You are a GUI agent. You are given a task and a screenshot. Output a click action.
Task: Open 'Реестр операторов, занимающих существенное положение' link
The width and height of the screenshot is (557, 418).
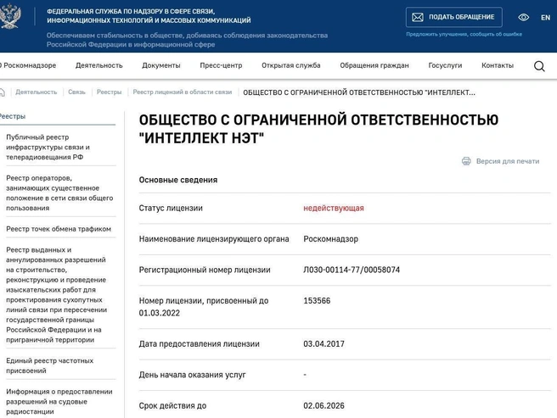tap(59, 193)
